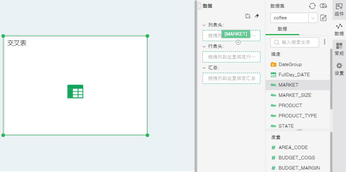Select the MARKET_SIZE dimension field
346x172 pixels.
[x=294, y=95]
